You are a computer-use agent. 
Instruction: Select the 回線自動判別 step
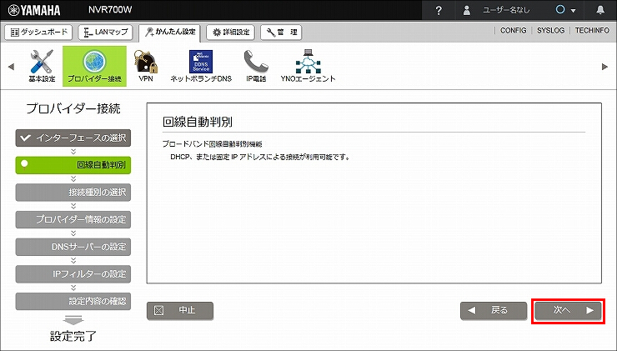pos(73,165)
